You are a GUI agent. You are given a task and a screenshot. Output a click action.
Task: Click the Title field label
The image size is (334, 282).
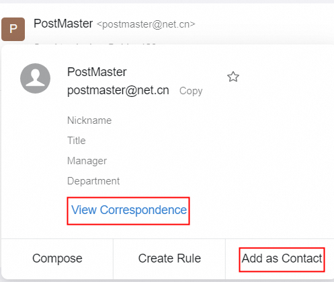77,141
